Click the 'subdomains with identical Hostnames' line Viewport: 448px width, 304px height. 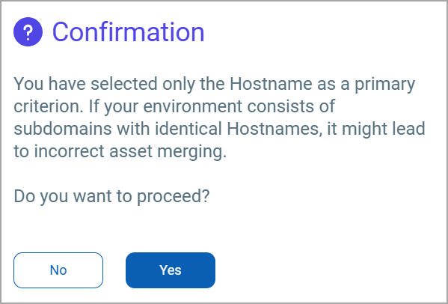pos(219,129)
